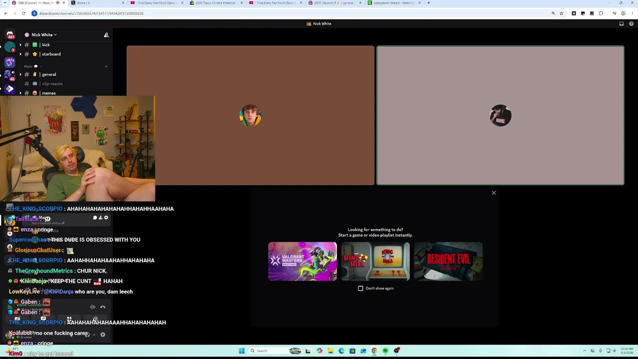Open the purple arrow server icon
638x359 pixels.
tap(9, 89)
